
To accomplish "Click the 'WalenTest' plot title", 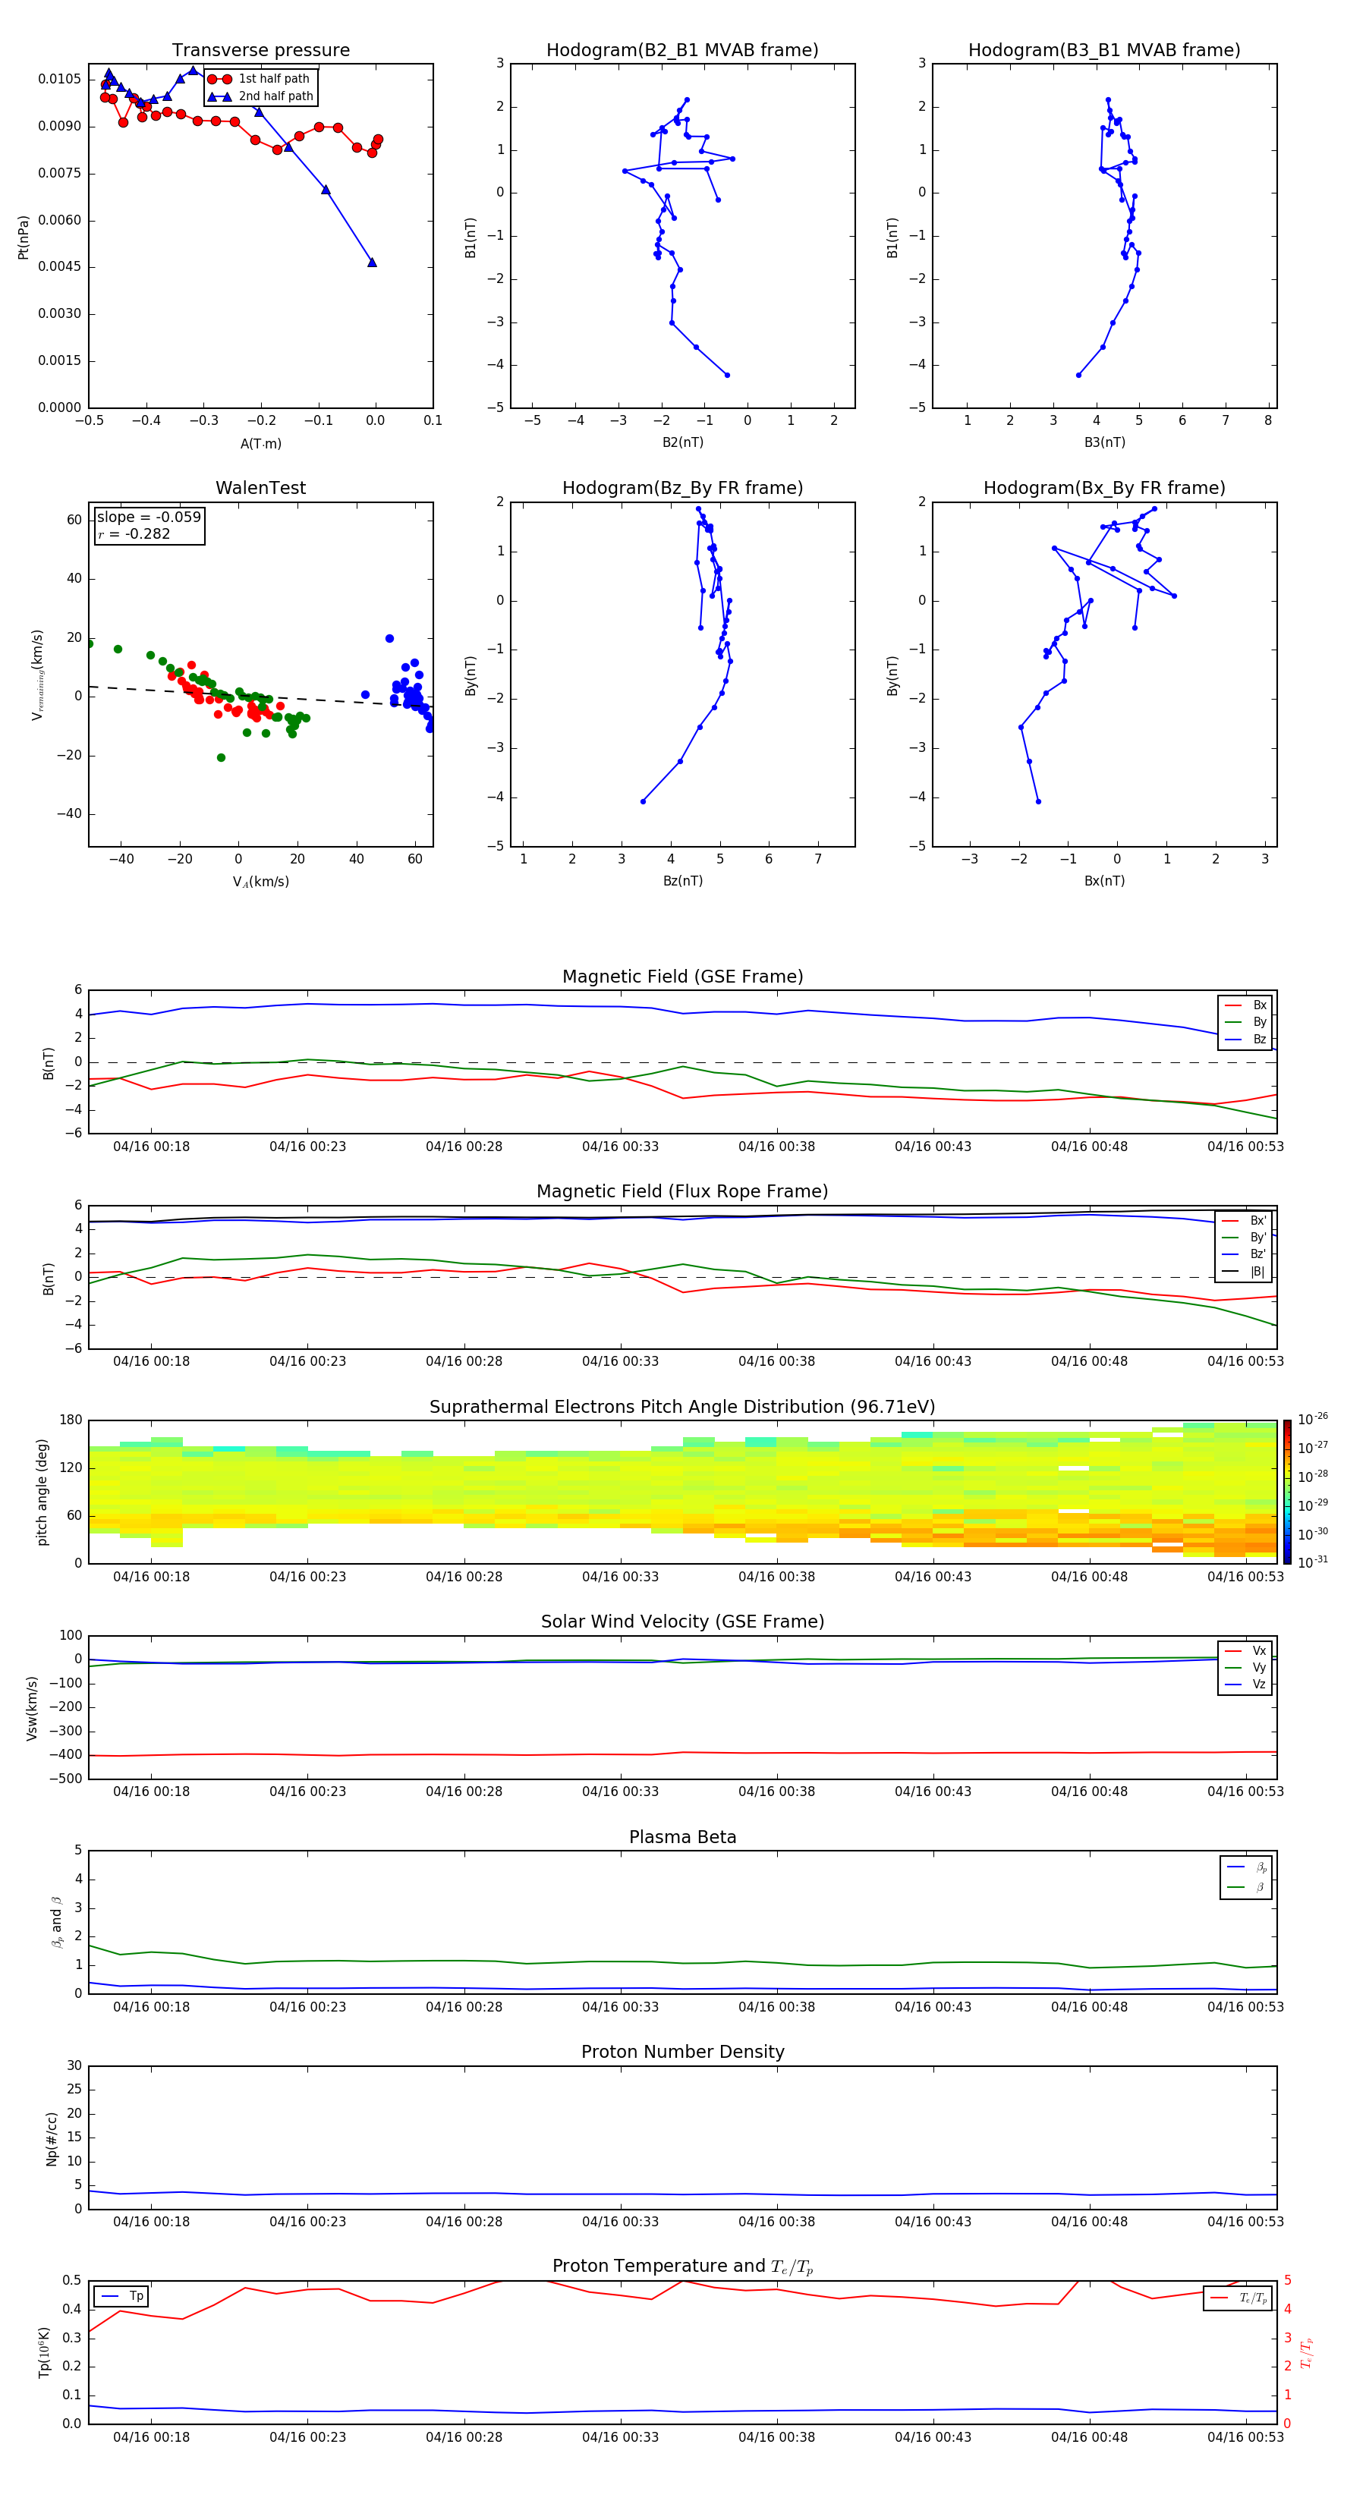I will click(260, 488).
